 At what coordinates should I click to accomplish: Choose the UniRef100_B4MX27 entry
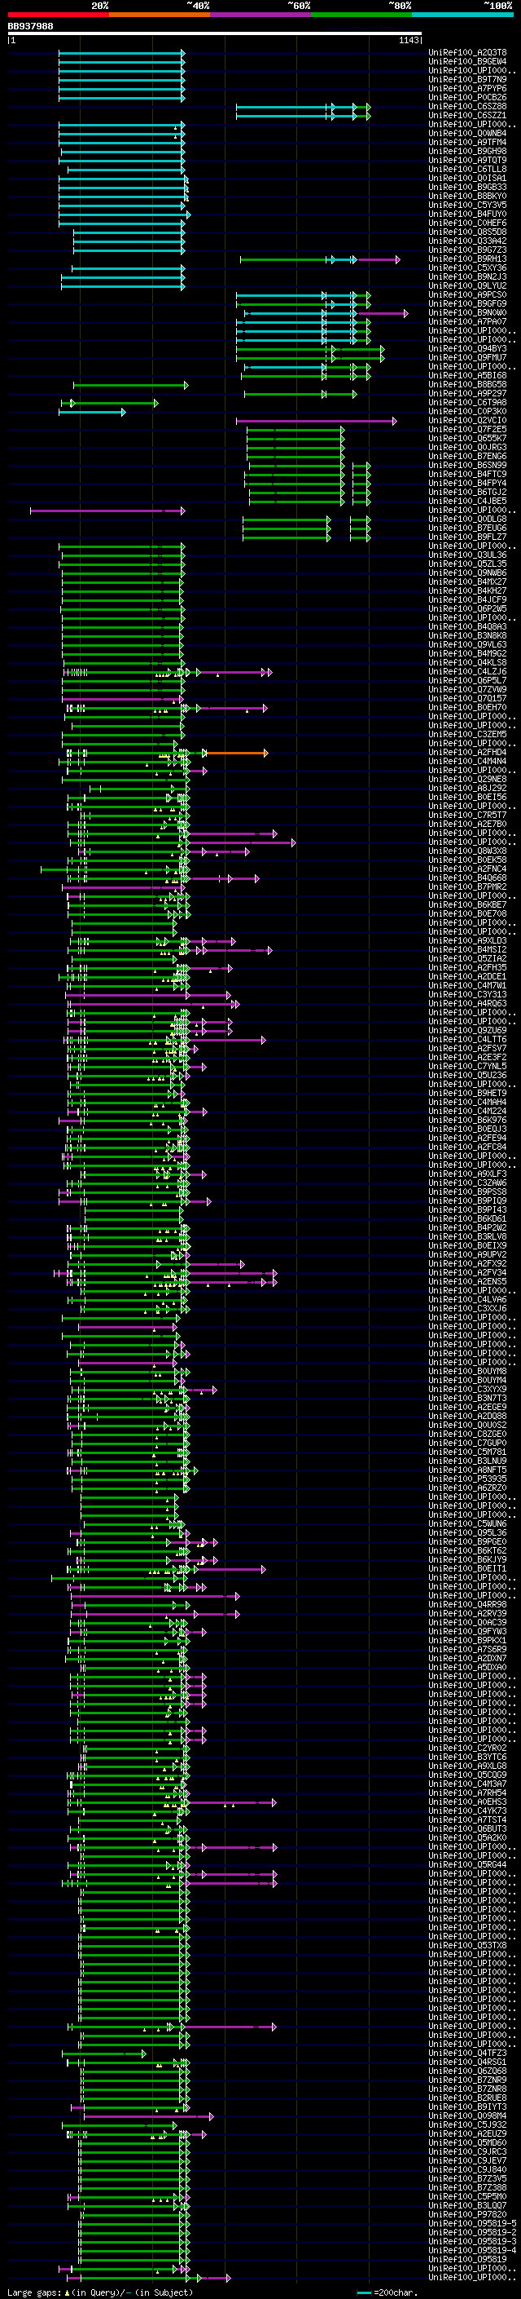point(467,582)
